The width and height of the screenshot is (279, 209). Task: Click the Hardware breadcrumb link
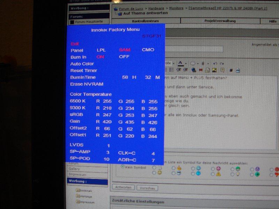[156, 8]
